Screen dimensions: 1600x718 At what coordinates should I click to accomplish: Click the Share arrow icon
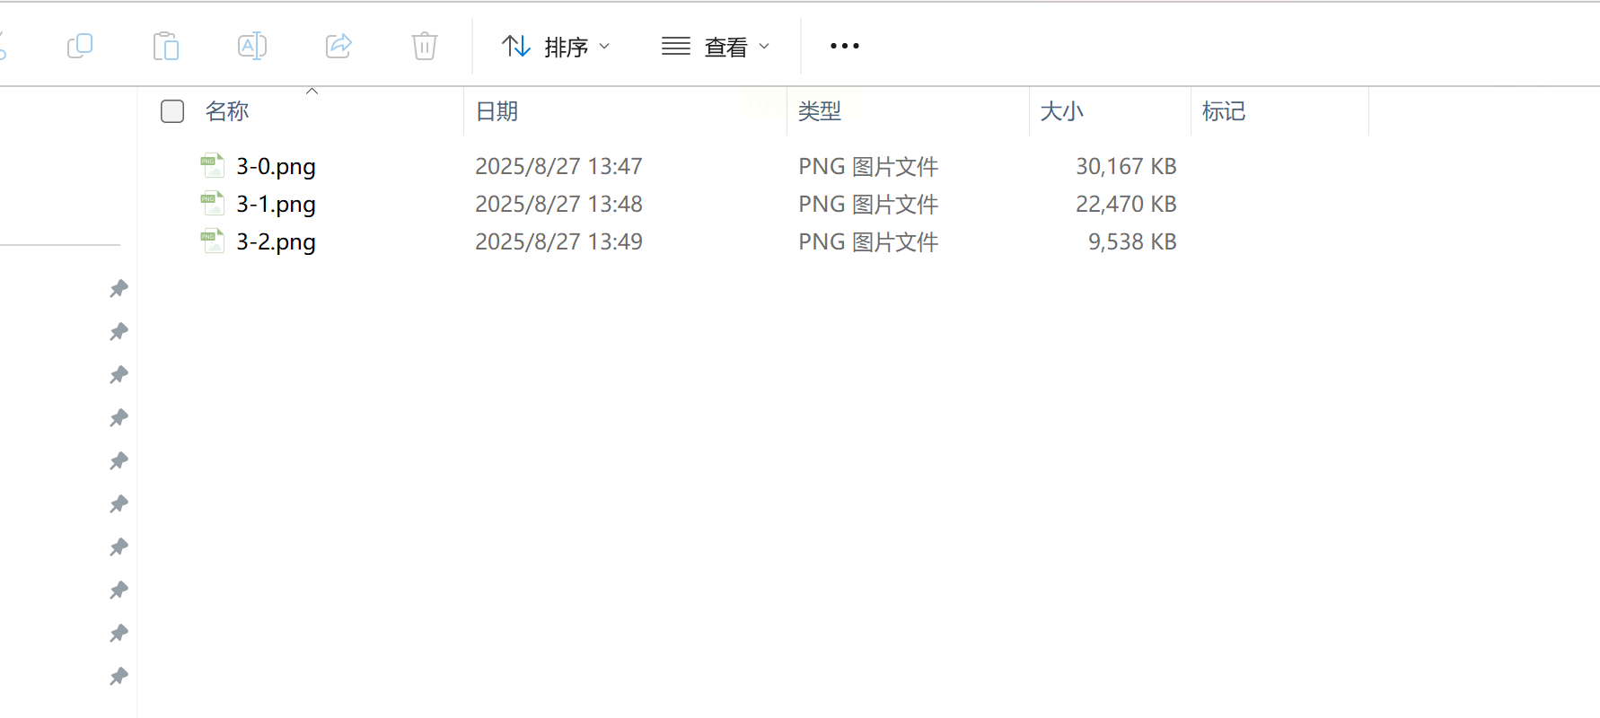(x=338, y=46)
